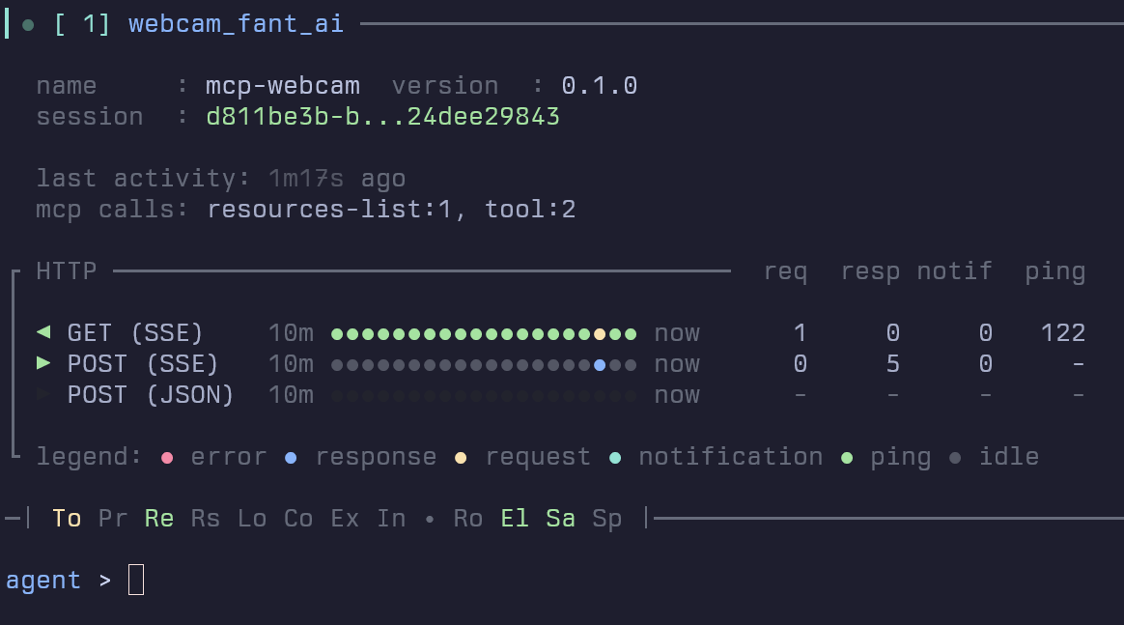Image resolution: width=1124 pixels, height=625 pixels.
Task: Click the yellow request legend dot
Action: click(x=461, y=457)
